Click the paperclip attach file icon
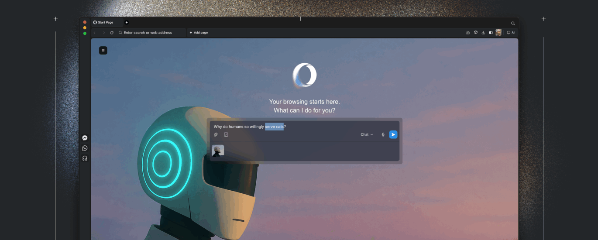Screen dimensions: 598x240 (x=216, y=135)
